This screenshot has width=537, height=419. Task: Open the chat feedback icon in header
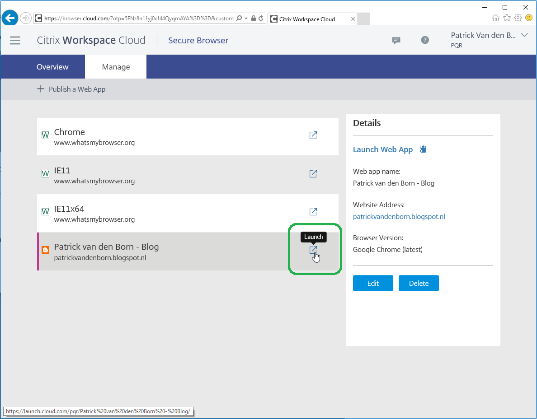click(x=396, y=40)
